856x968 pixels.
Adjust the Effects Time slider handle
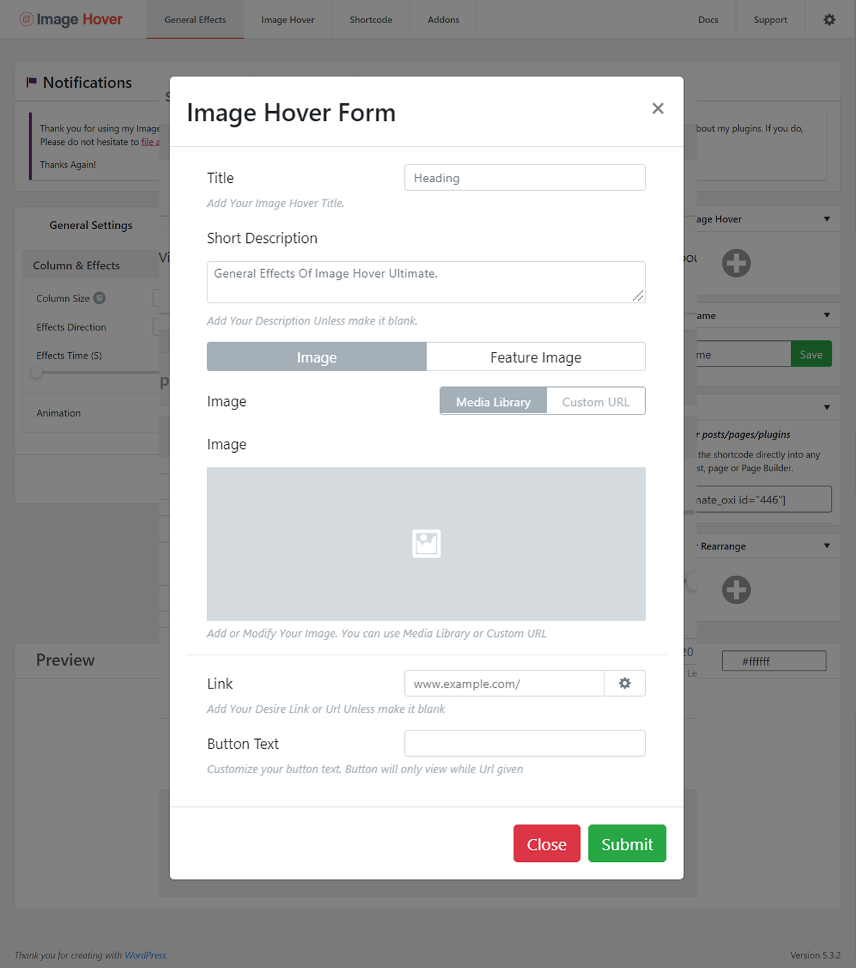(36, 372)
